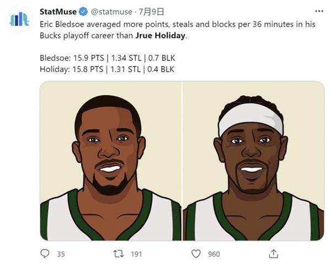Click the retweet arrows icon
Screen dimensions: 331x273
click(x=119, y=254)
